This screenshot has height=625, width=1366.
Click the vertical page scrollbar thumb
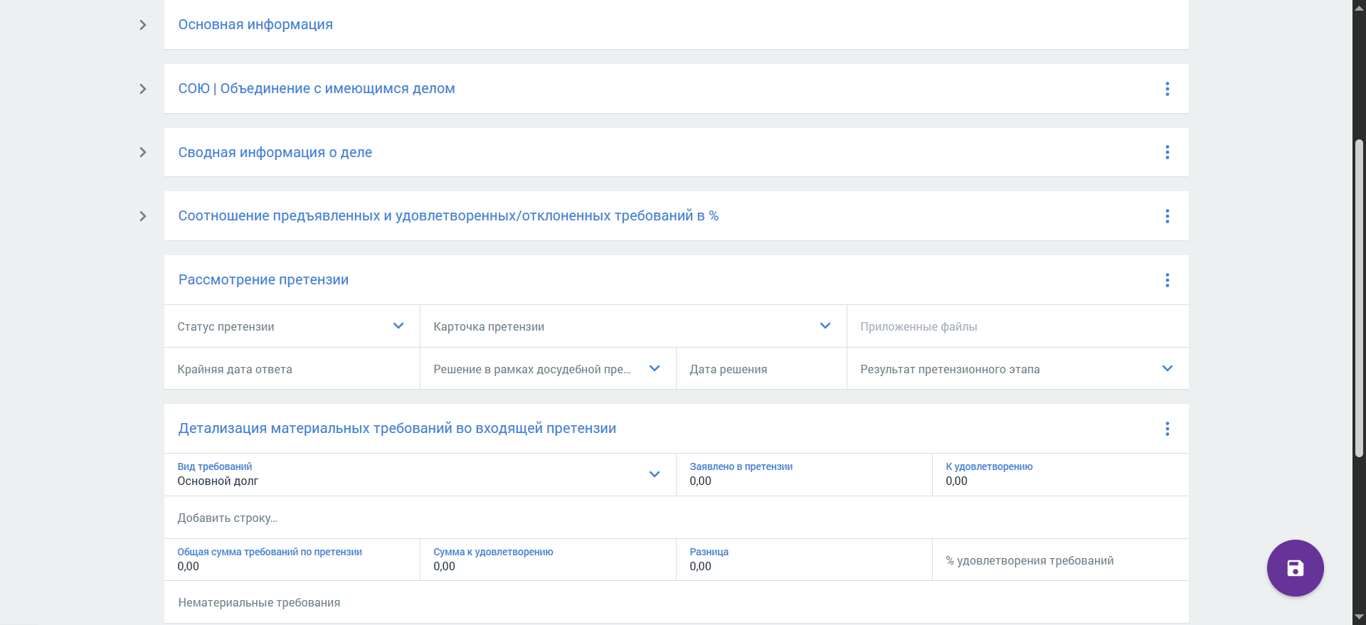[x=1359, y=297]
